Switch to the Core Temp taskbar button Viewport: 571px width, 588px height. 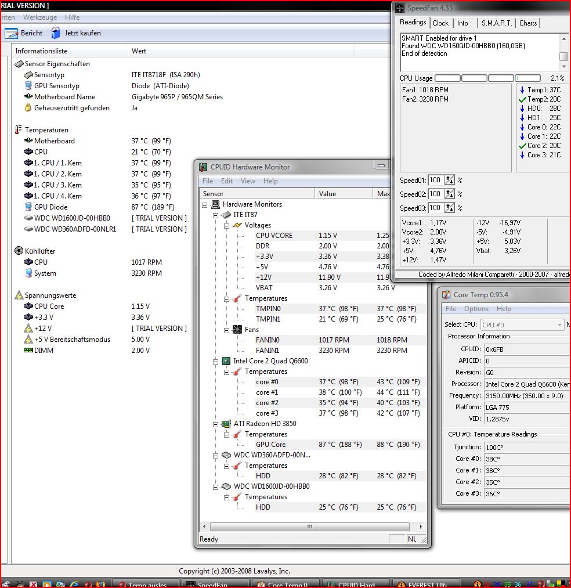(285, 584)
